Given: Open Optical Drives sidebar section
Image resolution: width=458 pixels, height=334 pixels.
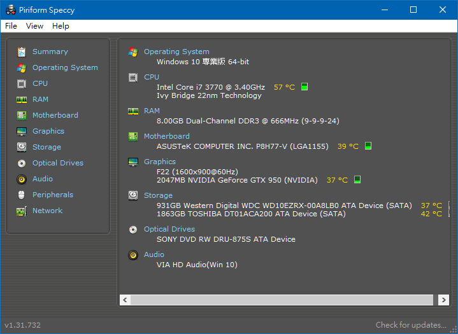Looking at the screenshot, I should (x=58, y=163).
